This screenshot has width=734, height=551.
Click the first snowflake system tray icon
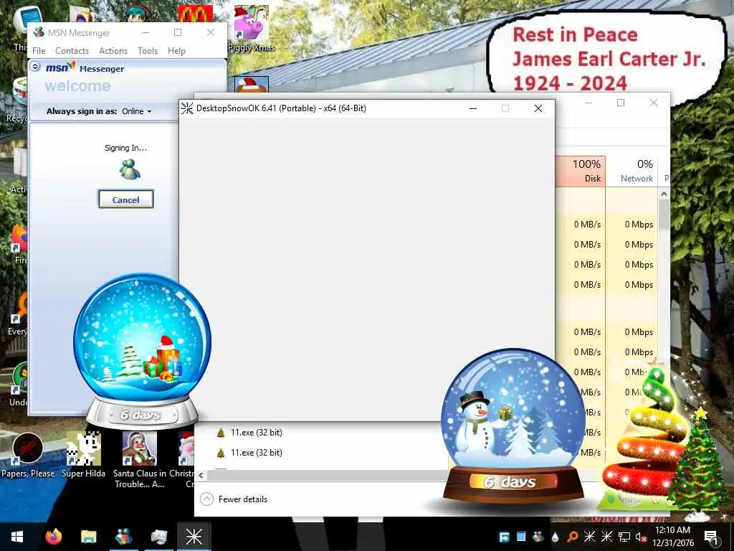(589, 537)
